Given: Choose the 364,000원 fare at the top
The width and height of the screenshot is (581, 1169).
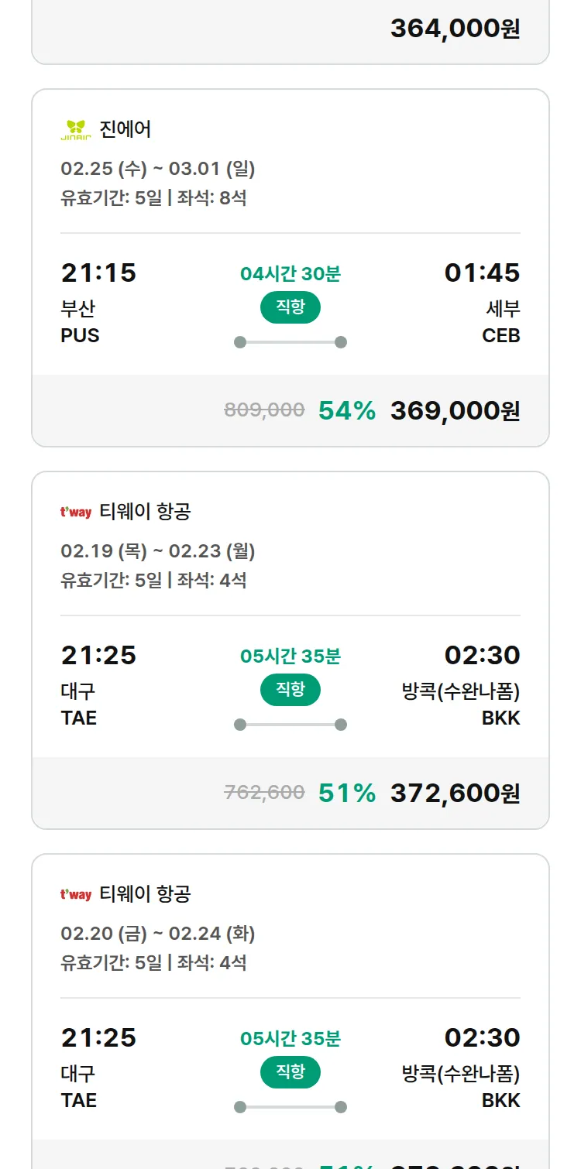Looking at the screenshot, I should tap(455, 29).
